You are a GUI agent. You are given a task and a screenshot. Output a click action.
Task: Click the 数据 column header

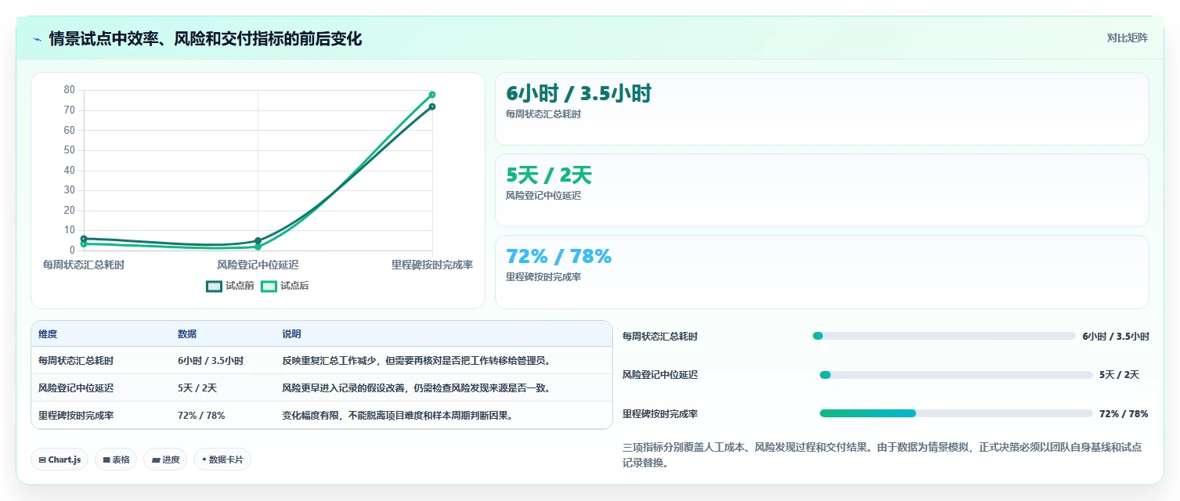(x=187, y=334)
